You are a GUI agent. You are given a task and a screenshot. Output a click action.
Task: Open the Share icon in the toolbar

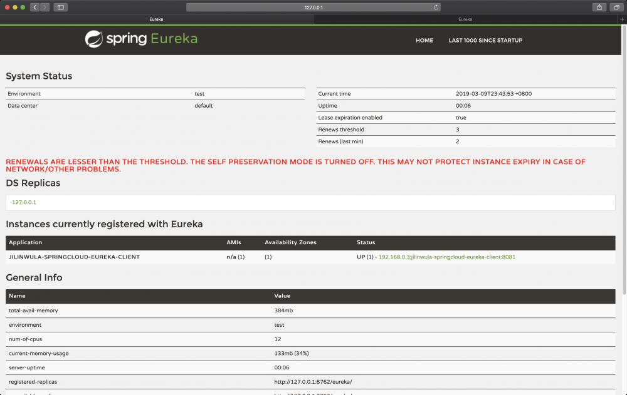pos(599,7)
